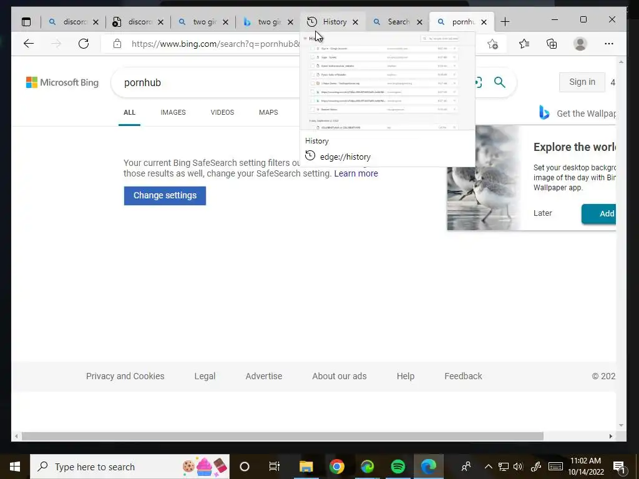Reload the page with the refresh icon
Viewport: 639px width, 479px height.
point(84,44)
